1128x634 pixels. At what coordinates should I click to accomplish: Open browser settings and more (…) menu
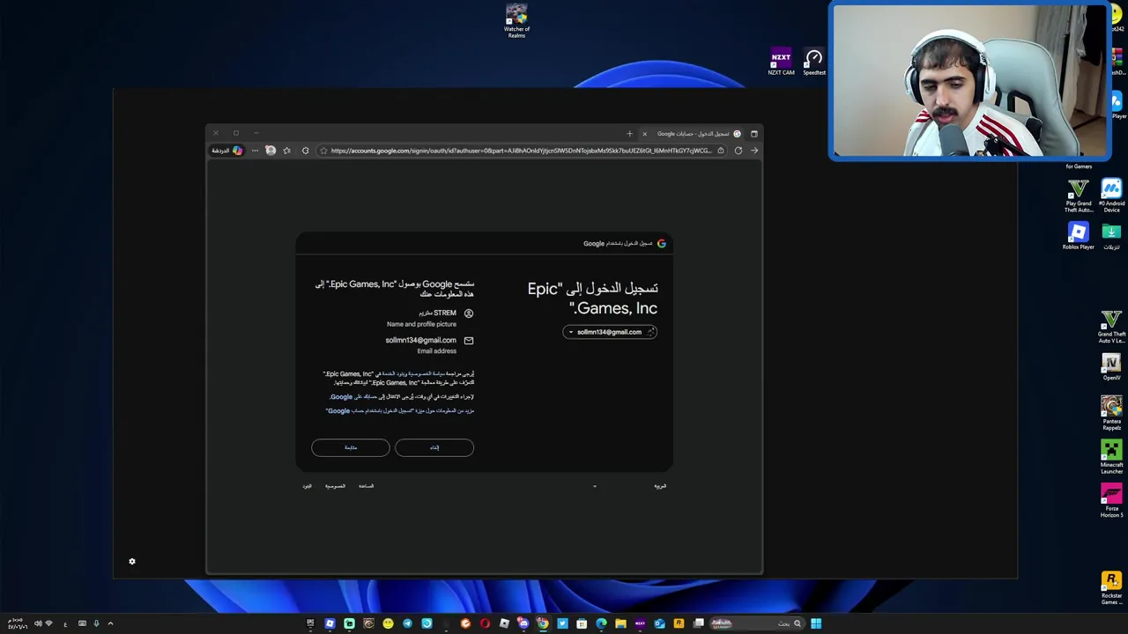tap(255, 151)
